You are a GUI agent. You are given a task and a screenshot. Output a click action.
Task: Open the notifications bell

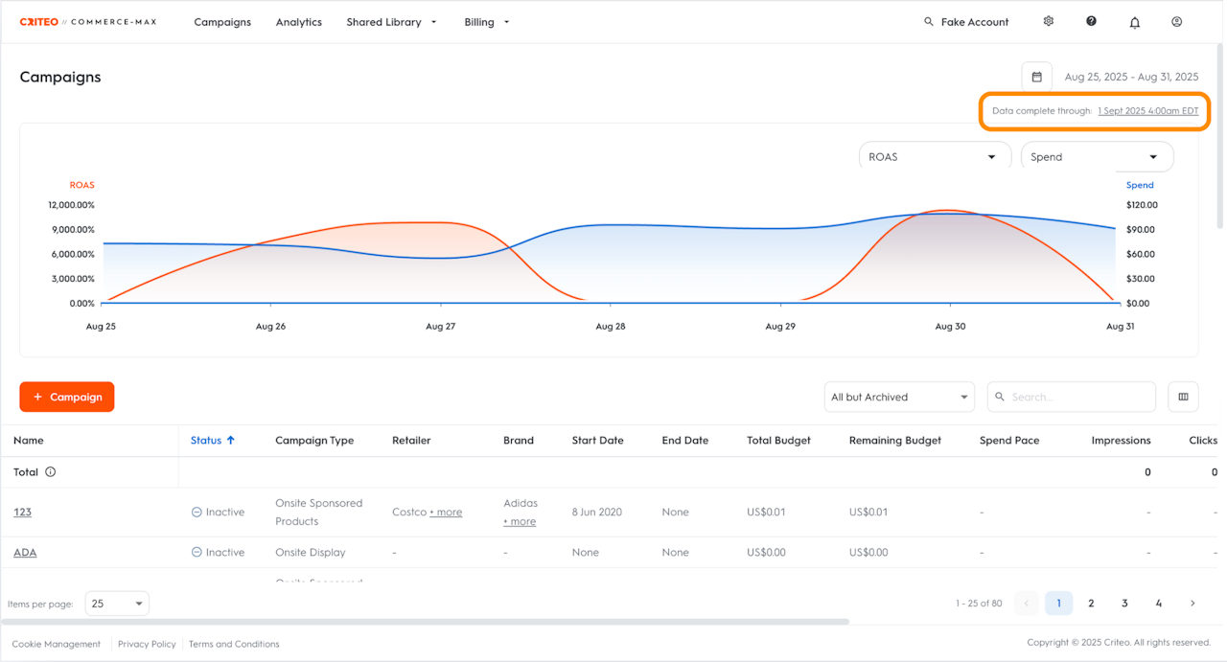tap(1134, 22)
